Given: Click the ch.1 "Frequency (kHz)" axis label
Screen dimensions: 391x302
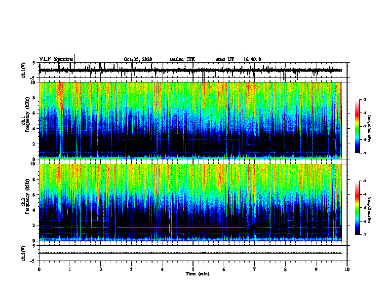Looking at the screenshot, I should tap(27, 115).
